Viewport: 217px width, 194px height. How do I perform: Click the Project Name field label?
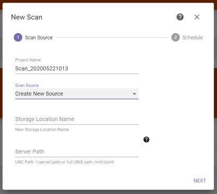point(28,60)
